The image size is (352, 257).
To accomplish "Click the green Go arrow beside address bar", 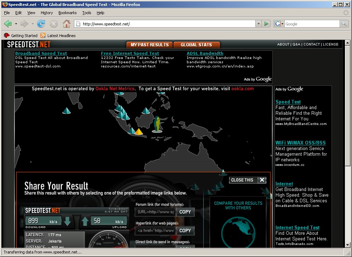I will coord(266,24).
